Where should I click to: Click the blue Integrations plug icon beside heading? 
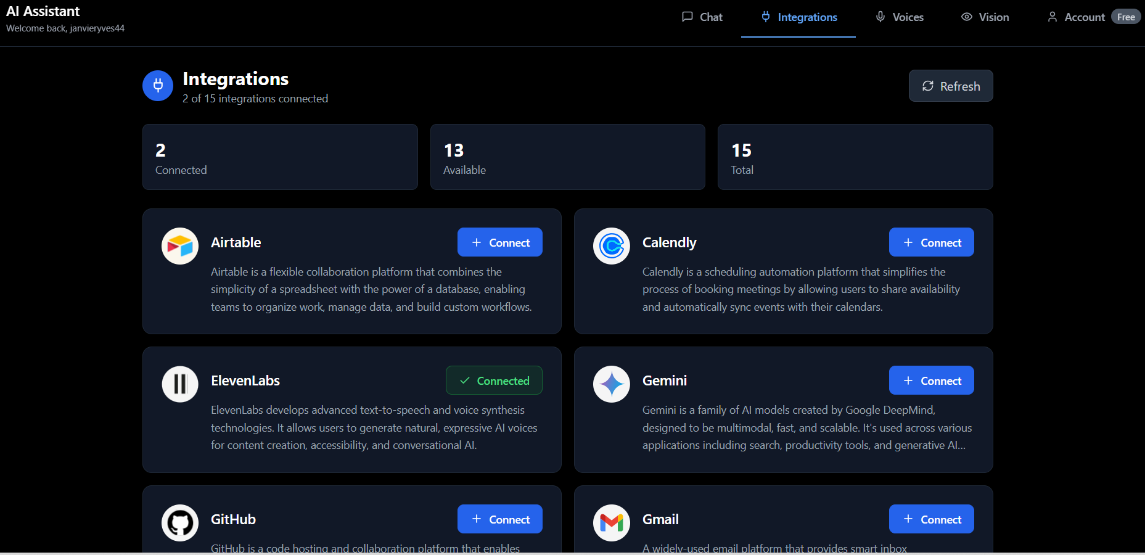pos(158,86)
